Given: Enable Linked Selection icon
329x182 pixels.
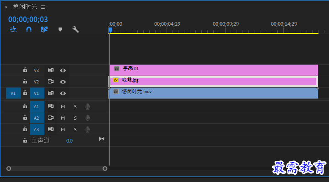Looking at the screenshot, I should (44, 29).
